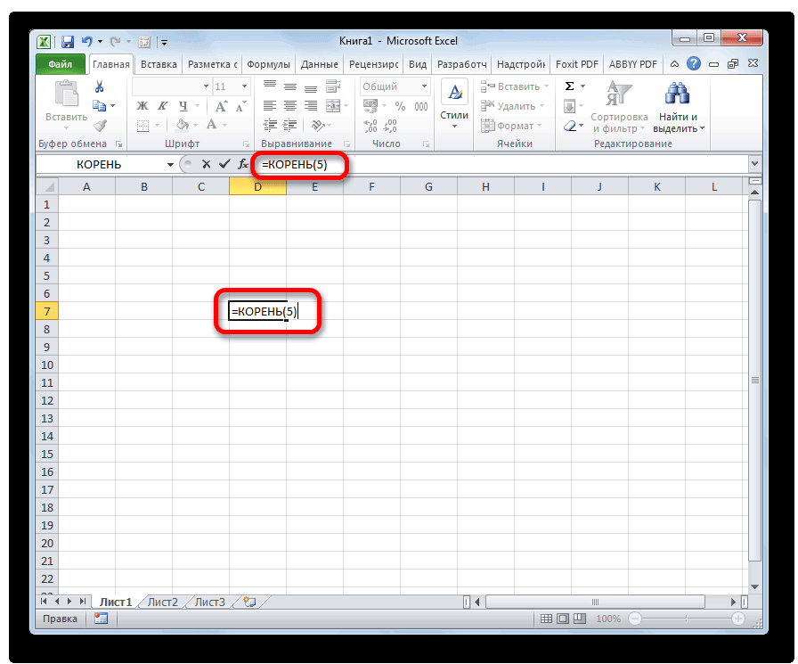This screenshot has height=664, width=798.
Task: Click the AutoSum sigma icon
Action: (569, 86)
